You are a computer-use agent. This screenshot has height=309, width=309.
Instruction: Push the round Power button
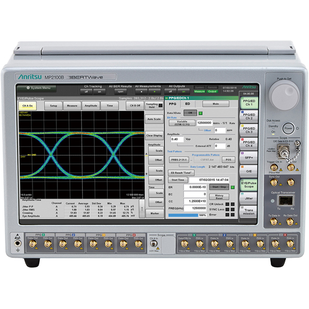[x=288, y=128]
